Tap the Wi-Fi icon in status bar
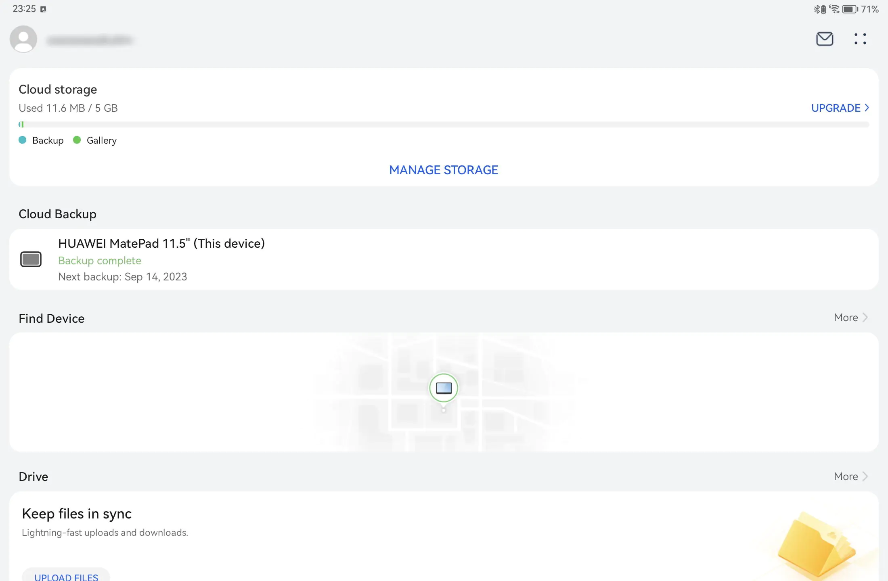The height and width of the screenshot is (581, 888). click(x=834, y=9)
